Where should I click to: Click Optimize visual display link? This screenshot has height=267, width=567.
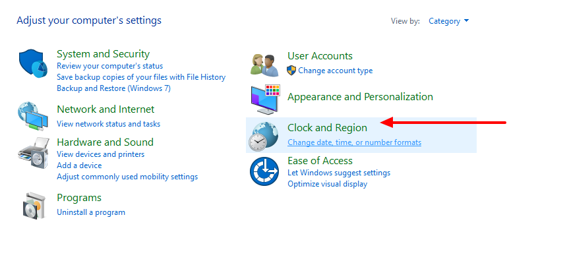pos(327,184)
